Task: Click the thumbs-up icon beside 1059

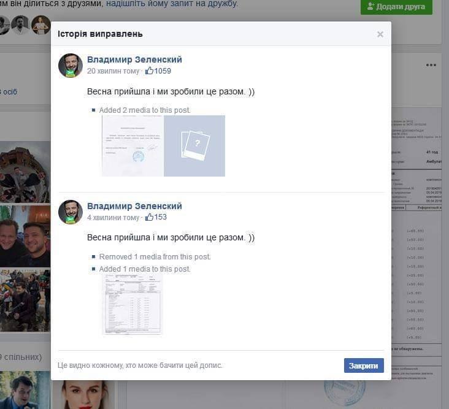Action: coord(148,71)
